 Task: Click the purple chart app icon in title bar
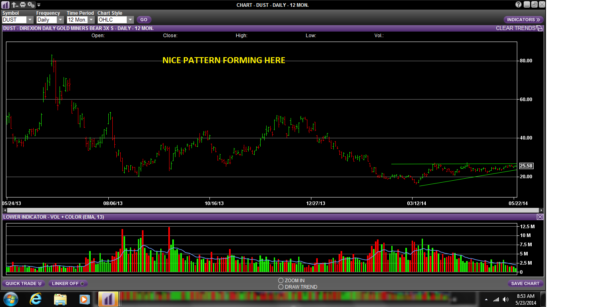pyautogui.click(x=6, y=5)
